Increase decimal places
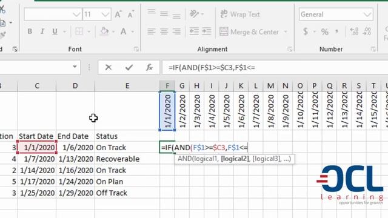 [x=354, y=31]
